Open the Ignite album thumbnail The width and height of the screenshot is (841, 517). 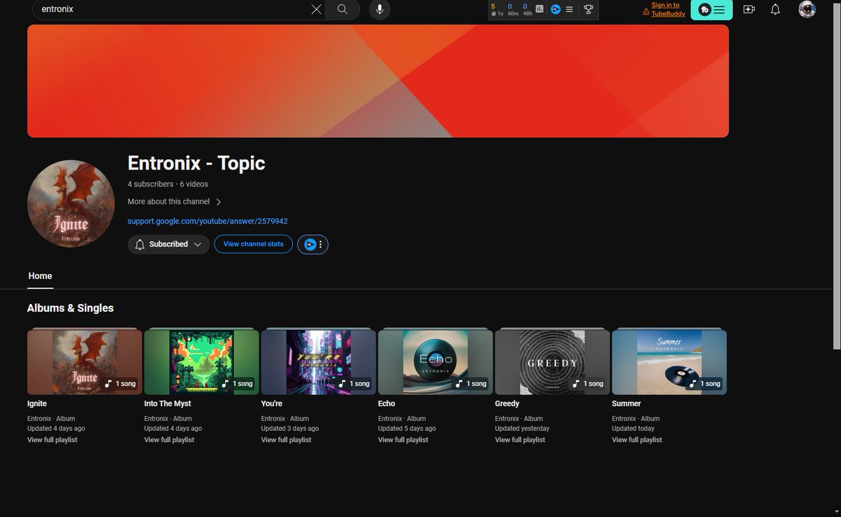click(85, 362)
